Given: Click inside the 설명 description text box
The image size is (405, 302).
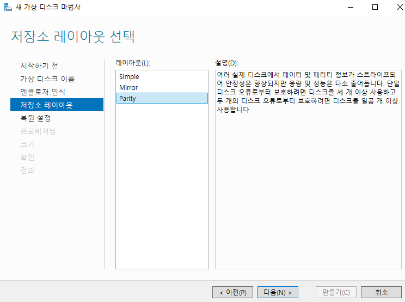Looking at the screenshot, I should [308, 170].
